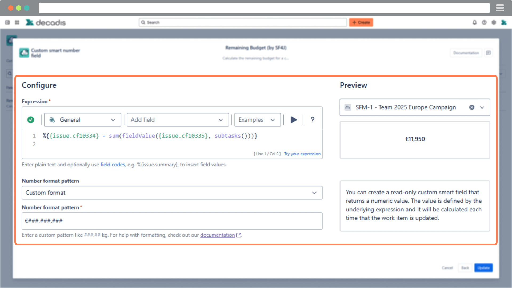Clear the selected SFM-1 preview work item
Viewport: 512px width, 288px height.
pos(472,107)
